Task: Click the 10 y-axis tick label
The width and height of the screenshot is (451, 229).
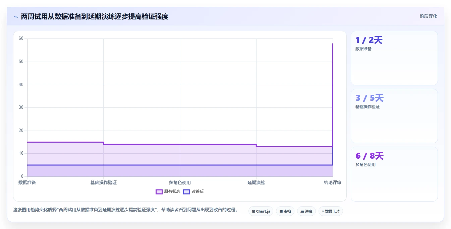Action: [x=21, y=153]
